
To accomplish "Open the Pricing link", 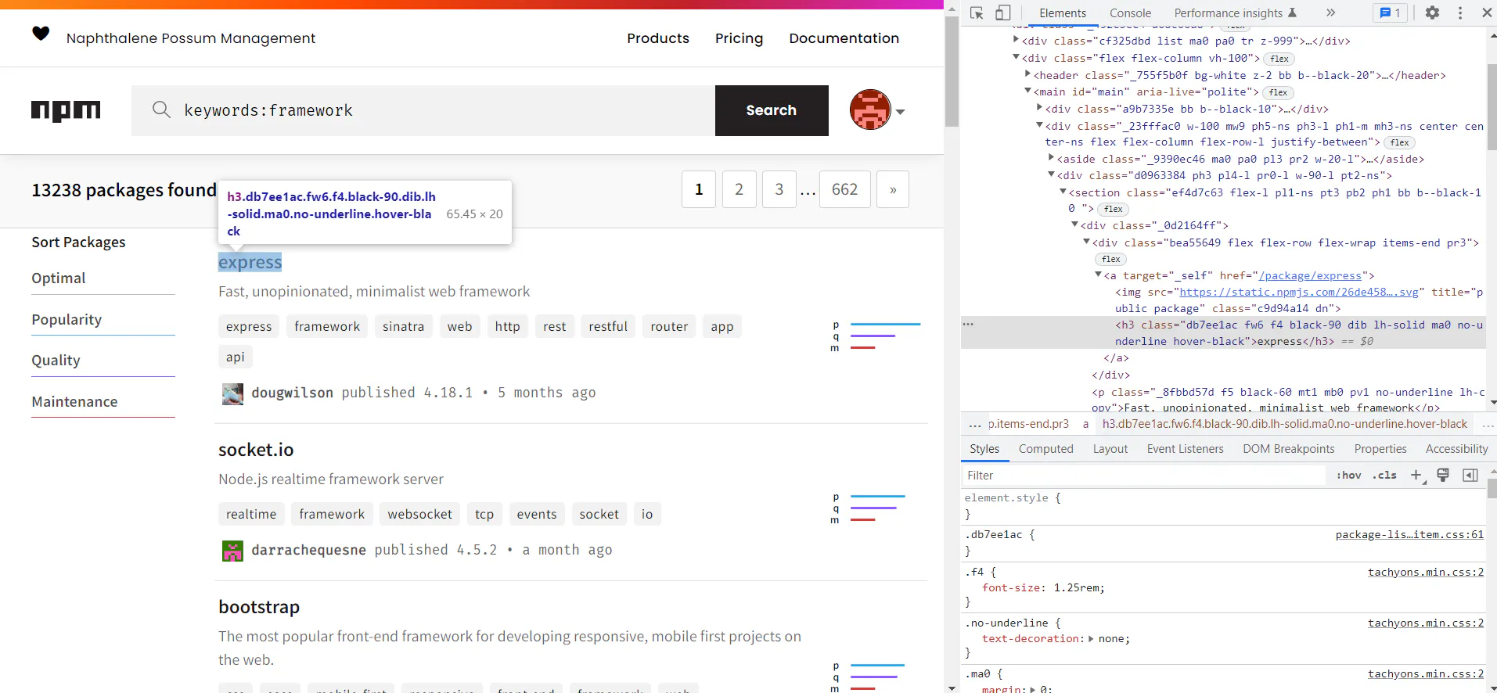I will [x=739, y=38].
